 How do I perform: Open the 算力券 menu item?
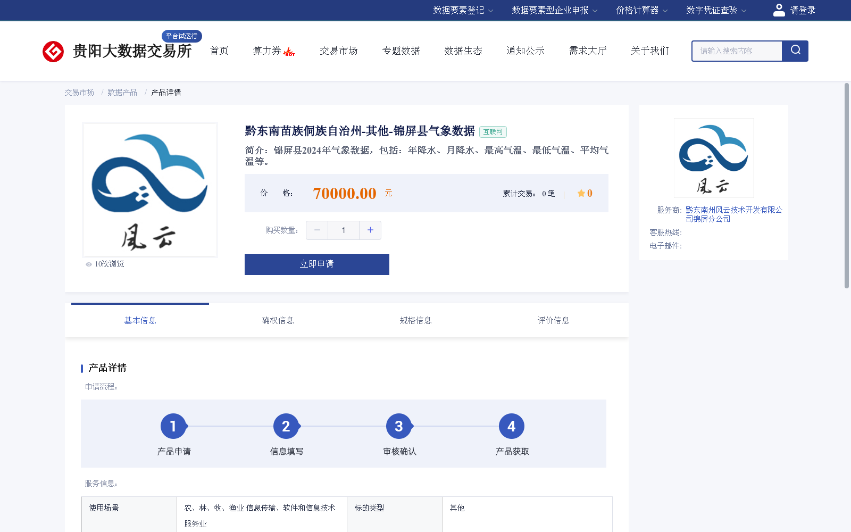pos(267,51)
